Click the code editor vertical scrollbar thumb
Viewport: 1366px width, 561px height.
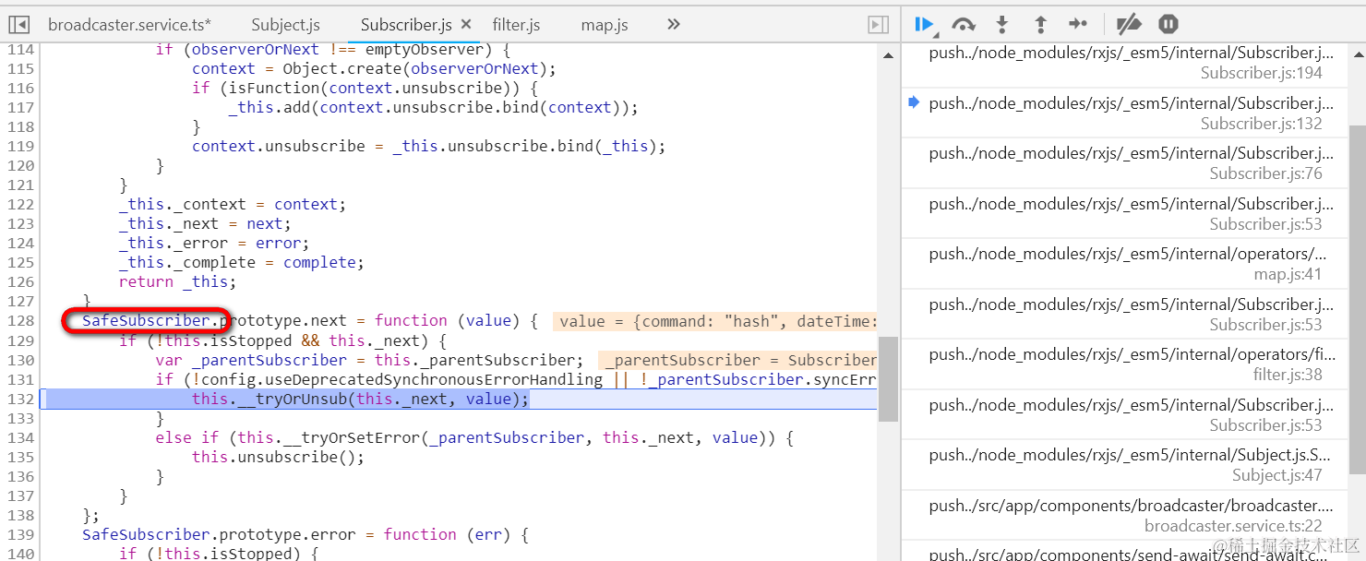[888, 378]
